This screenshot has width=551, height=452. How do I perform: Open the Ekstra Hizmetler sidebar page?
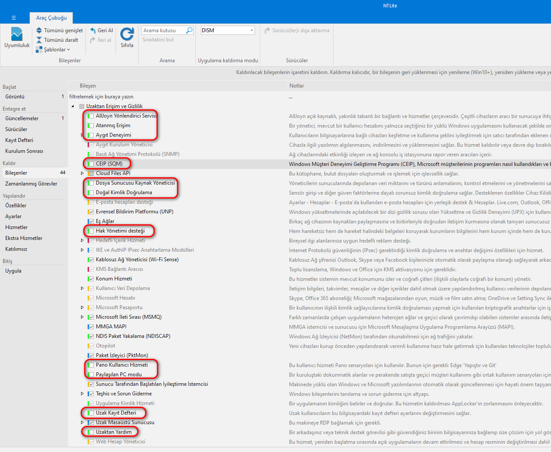(34, 238)
